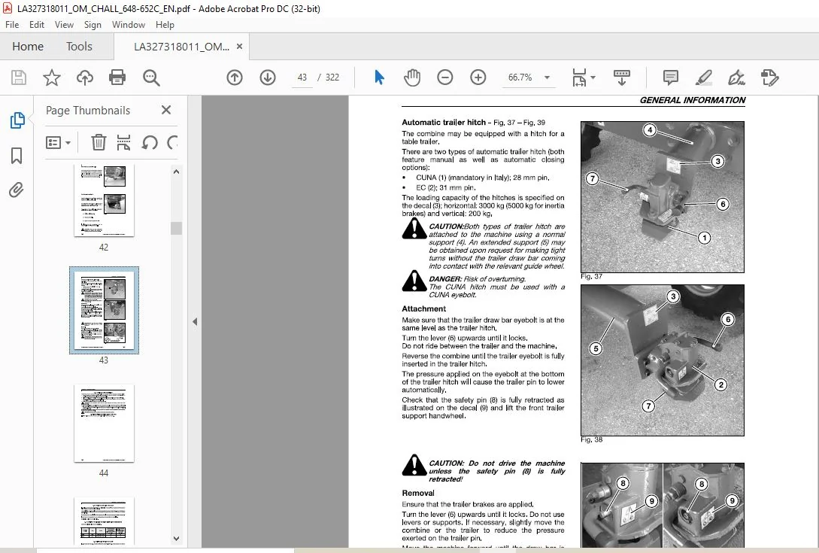Open the page fit options dropdown arrow
This screenshot has height=553, width=819.
593,77
